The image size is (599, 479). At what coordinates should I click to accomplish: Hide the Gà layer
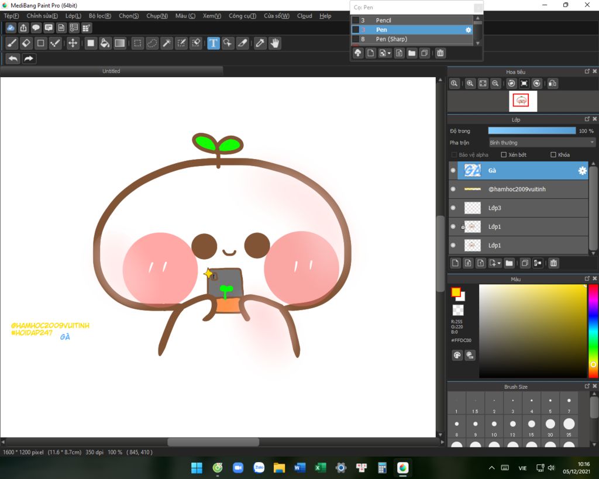coord(453,170)
